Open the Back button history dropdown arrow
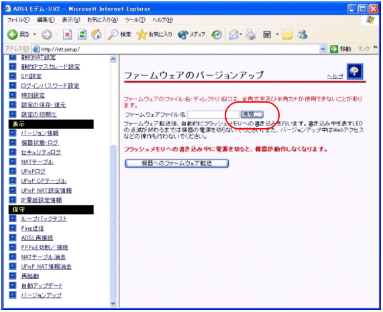The height and width of the screenshot is (312, 383). coord(35,34)
